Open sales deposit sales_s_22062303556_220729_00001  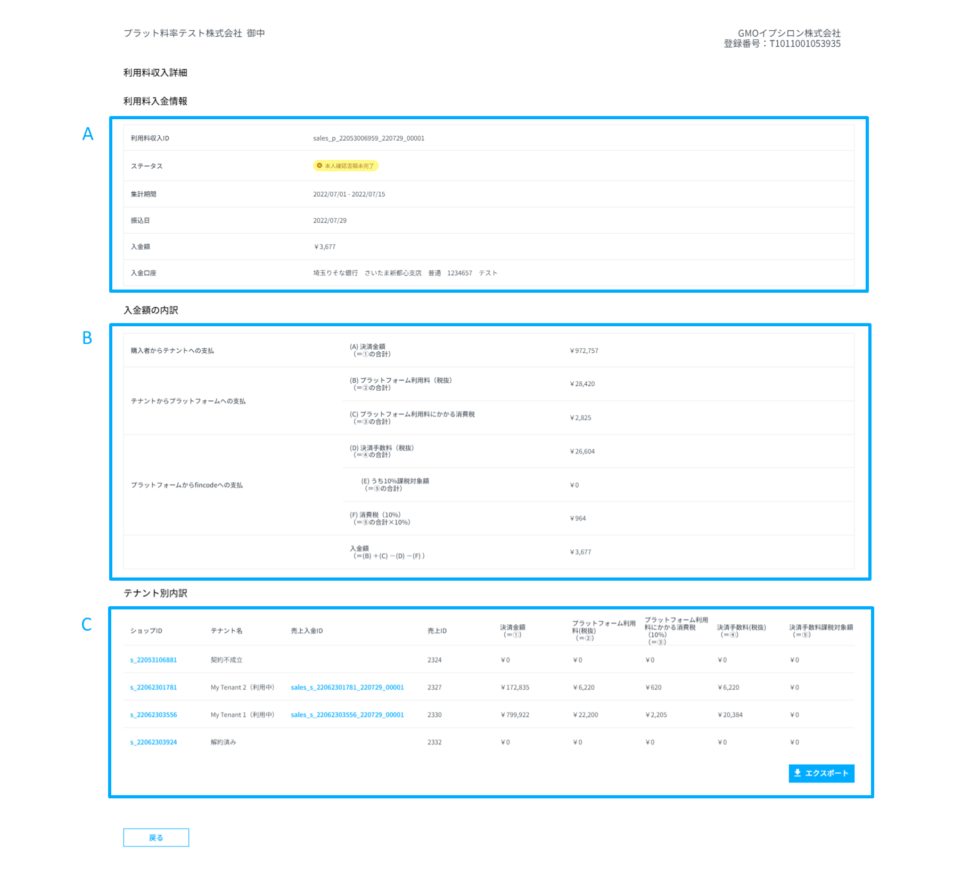coord(347,714)
